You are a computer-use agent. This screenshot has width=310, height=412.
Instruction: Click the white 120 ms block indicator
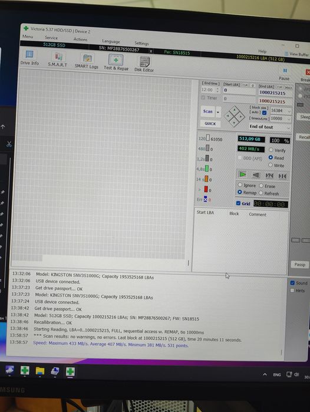click(x=208, y=138)
